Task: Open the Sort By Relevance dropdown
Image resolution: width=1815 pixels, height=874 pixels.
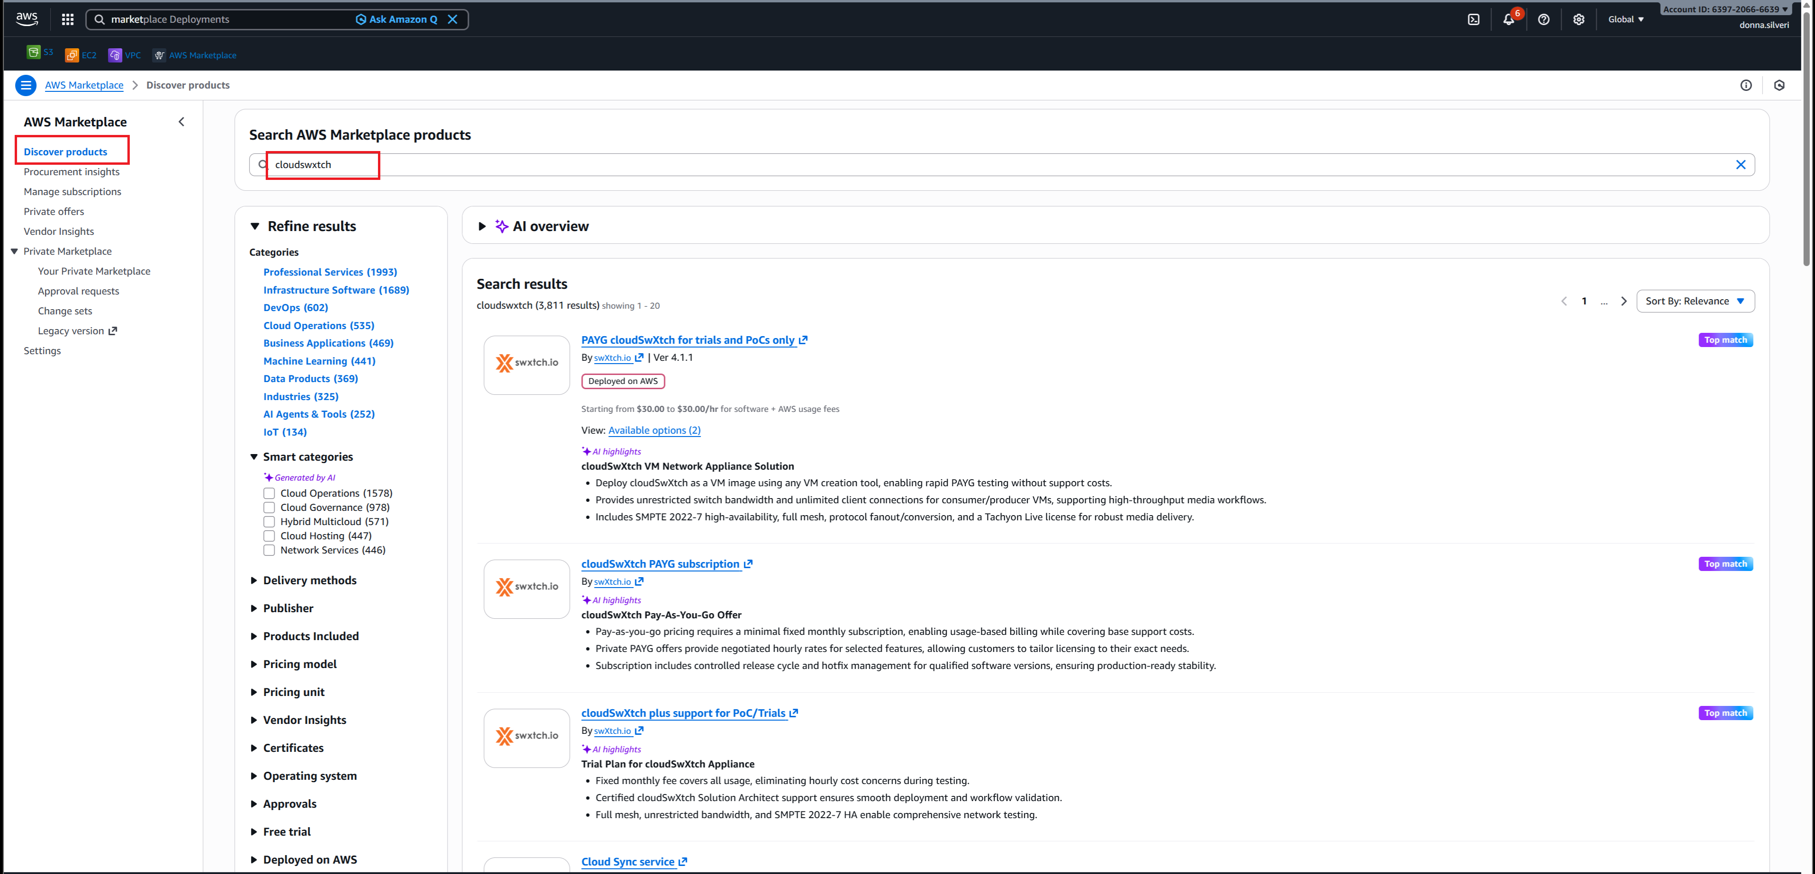Action: (x=1695, y=302)
